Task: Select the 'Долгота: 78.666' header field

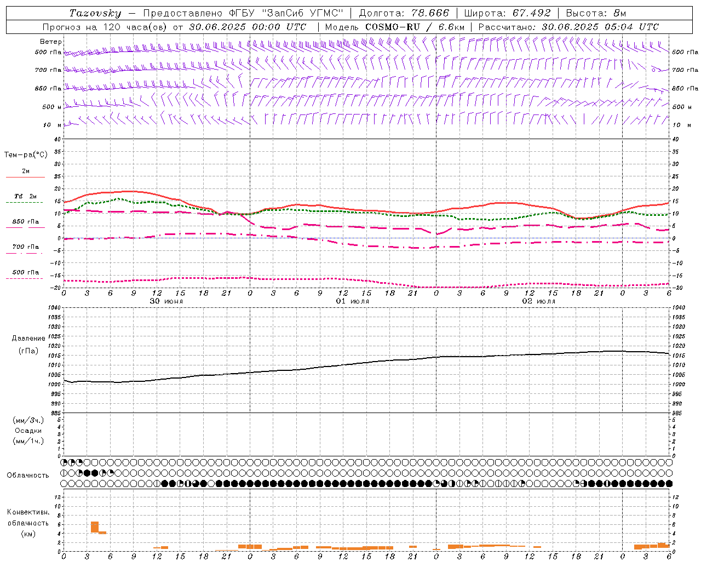Action: coord(404,13)
